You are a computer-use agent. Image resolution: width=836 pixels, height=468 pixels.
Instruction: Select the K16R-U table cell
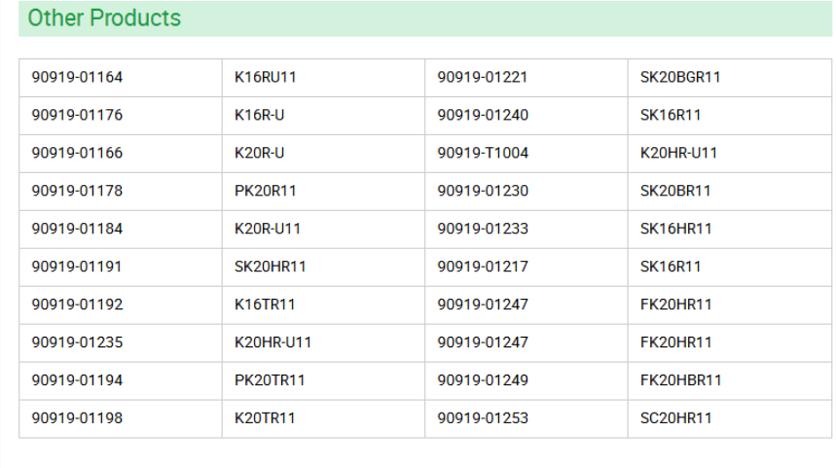coord(259,116)
